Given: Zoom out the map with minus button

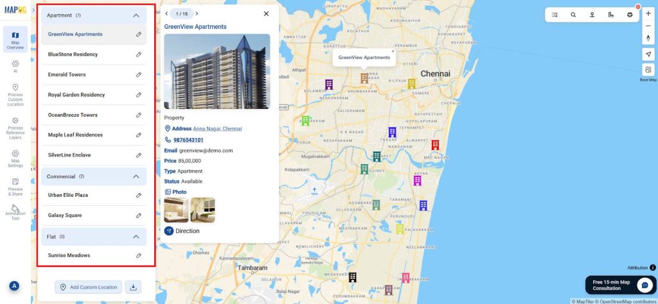Looking at the screenshot, I should (x=648, y=26).
